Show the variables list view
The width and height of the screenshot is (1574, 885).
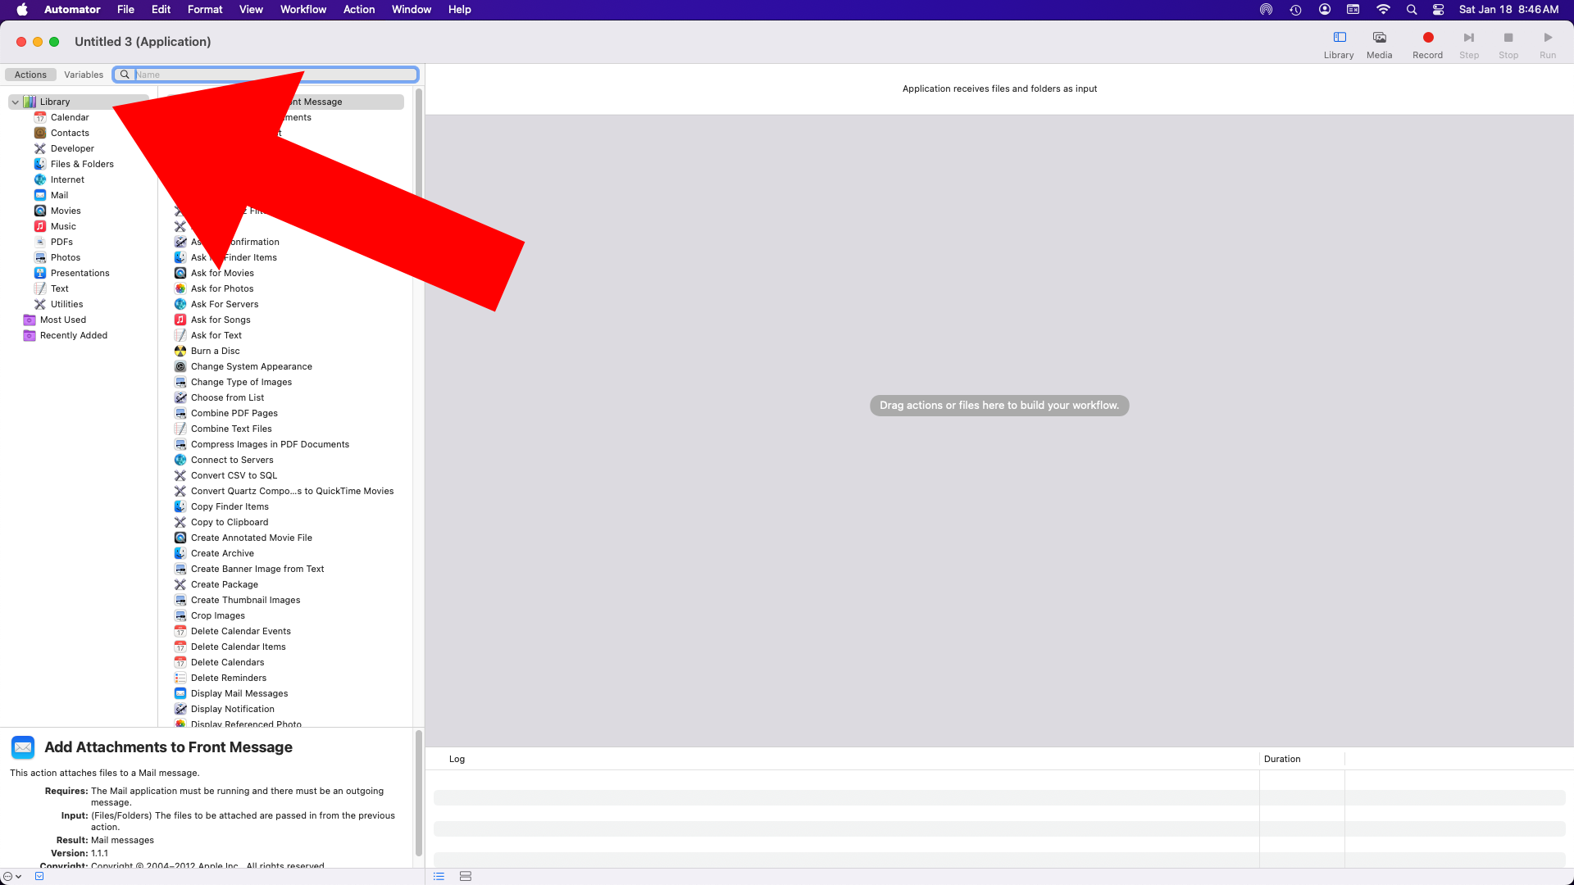coord(466,876)
